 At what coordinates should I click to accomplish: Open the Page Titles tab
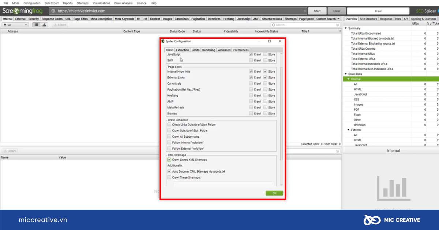(80, 19)
